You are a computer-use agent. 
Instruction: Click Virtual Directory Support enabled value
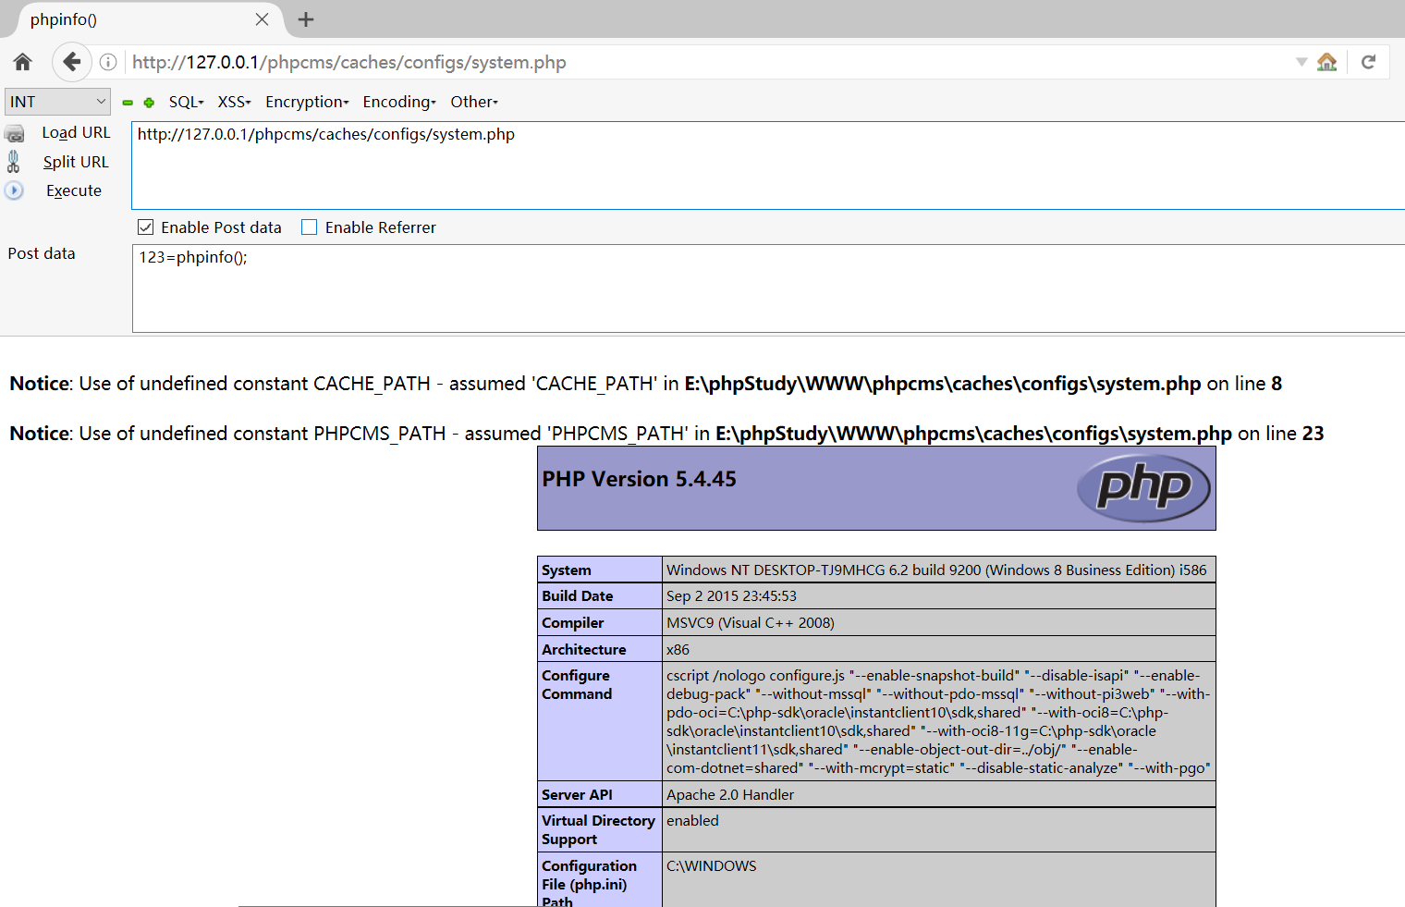(x=692, y=821)
